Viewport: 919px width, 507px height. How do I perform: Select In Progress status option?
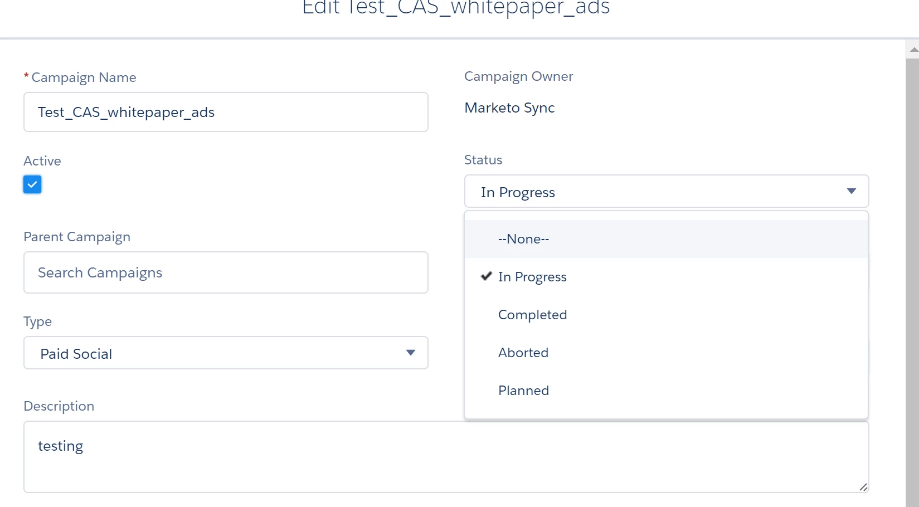[x=532, y=277]
